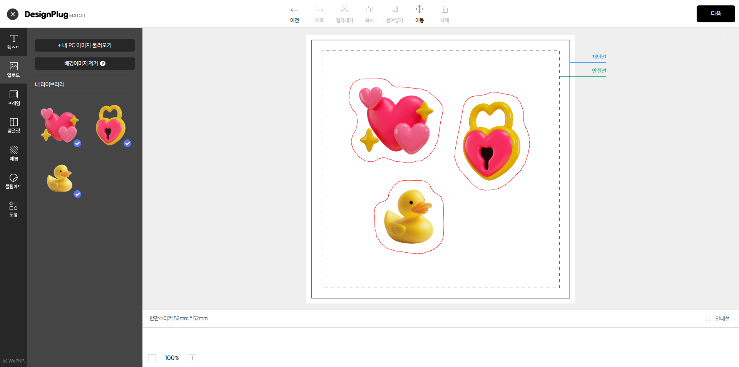The width and height of the screenshot is (739, 367).
Task: Select the Frame tool in sidebar
Action: click(13, 98)
